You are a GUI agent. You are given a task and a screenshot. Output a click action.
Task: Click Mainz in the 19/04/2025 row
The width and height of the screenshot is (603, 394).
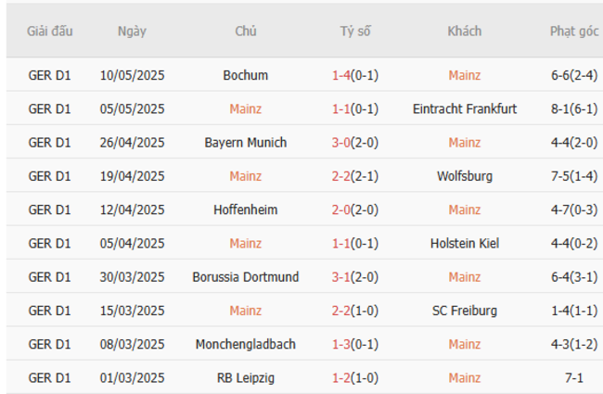point(246,176)
